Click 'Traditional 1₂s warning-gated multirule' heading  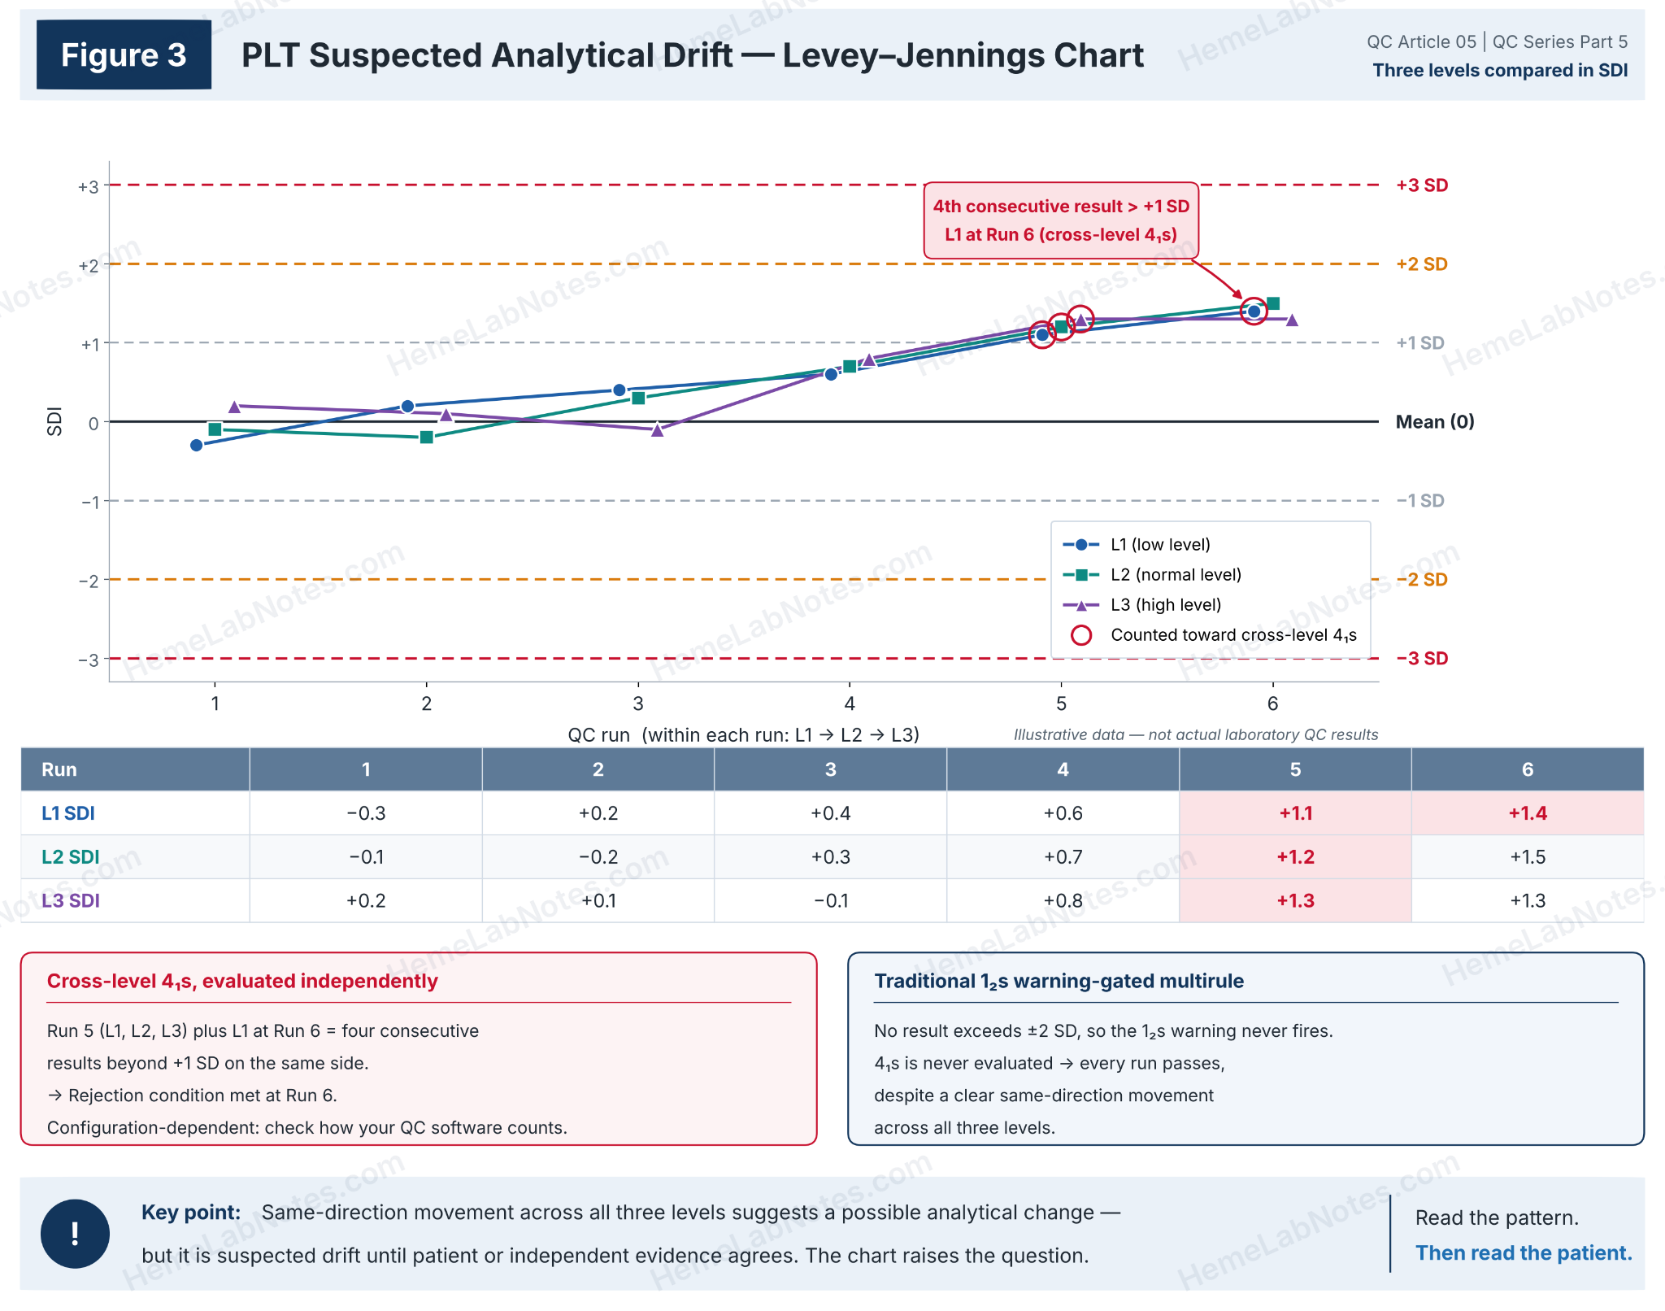click(1059, 982)
